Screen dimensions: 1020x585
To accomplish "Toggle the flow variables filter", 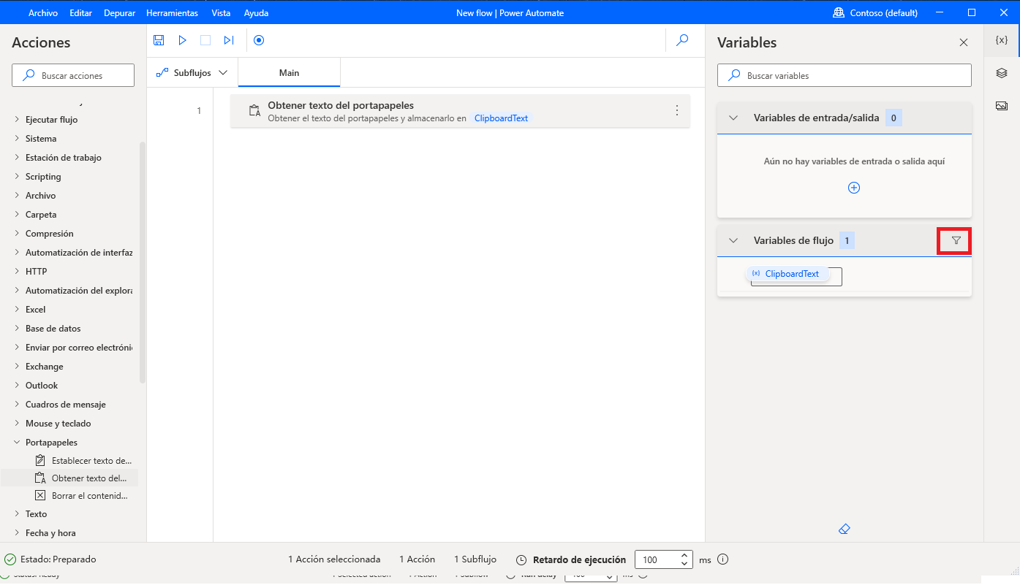I will pyautogui.click(x=954, y=240).
